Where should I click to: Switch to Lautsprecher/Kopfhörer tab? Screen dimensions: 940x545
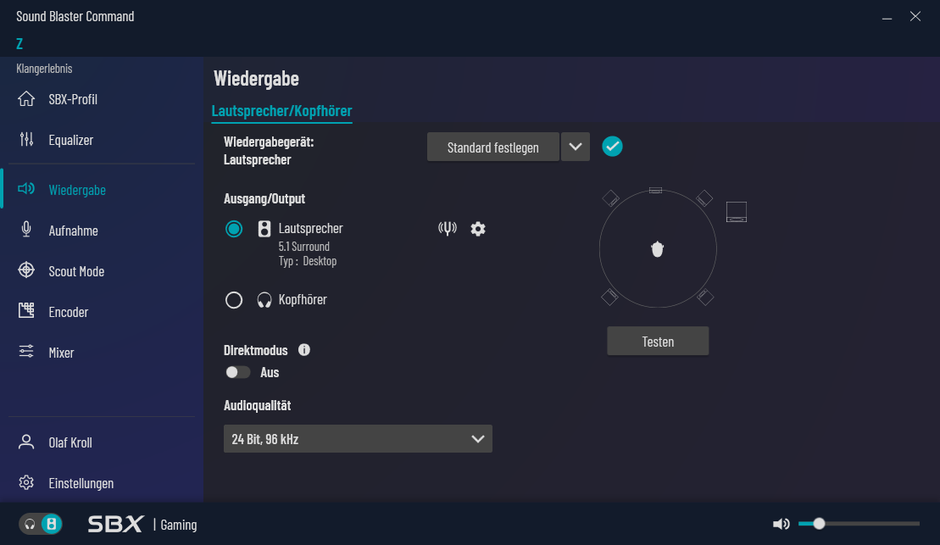pyautogui.click(x=281, y=111)
